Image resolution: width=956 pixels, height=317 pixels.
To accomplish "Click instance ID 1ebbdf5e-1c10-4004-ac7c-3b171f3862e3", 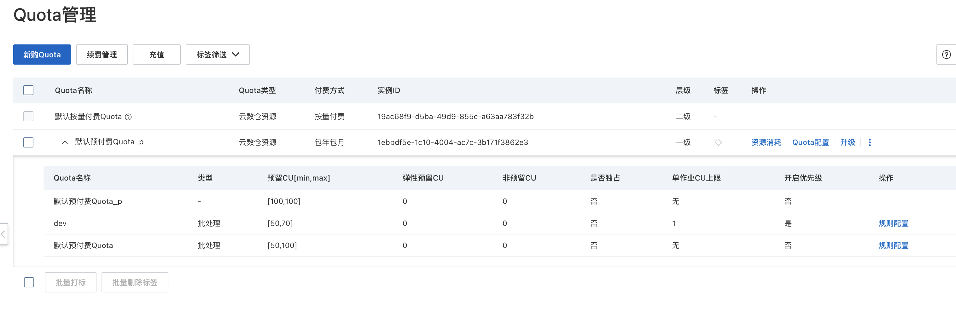I will [x=453, y=142].
